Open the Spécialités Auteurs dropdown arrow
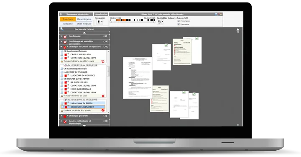The image size is (301, 157). click(162, 22)
